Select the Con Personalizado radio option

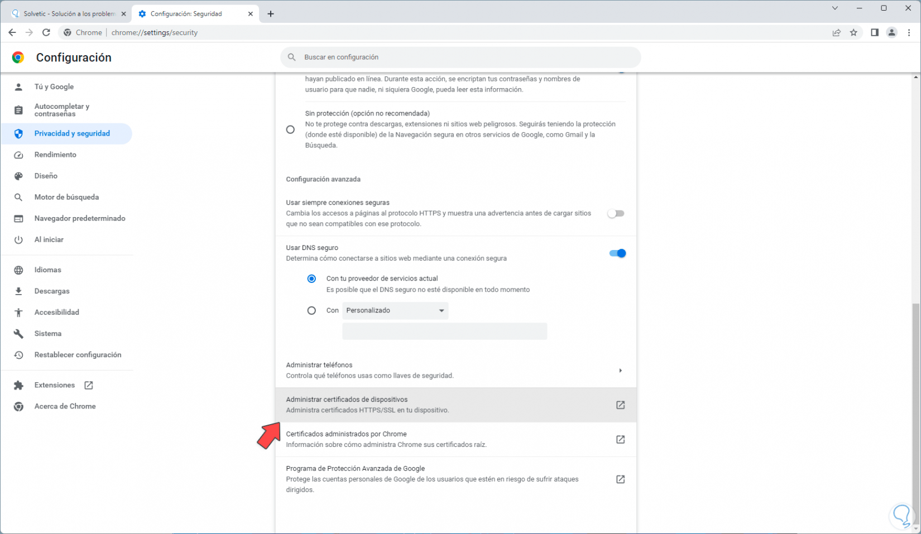(311, 311)
